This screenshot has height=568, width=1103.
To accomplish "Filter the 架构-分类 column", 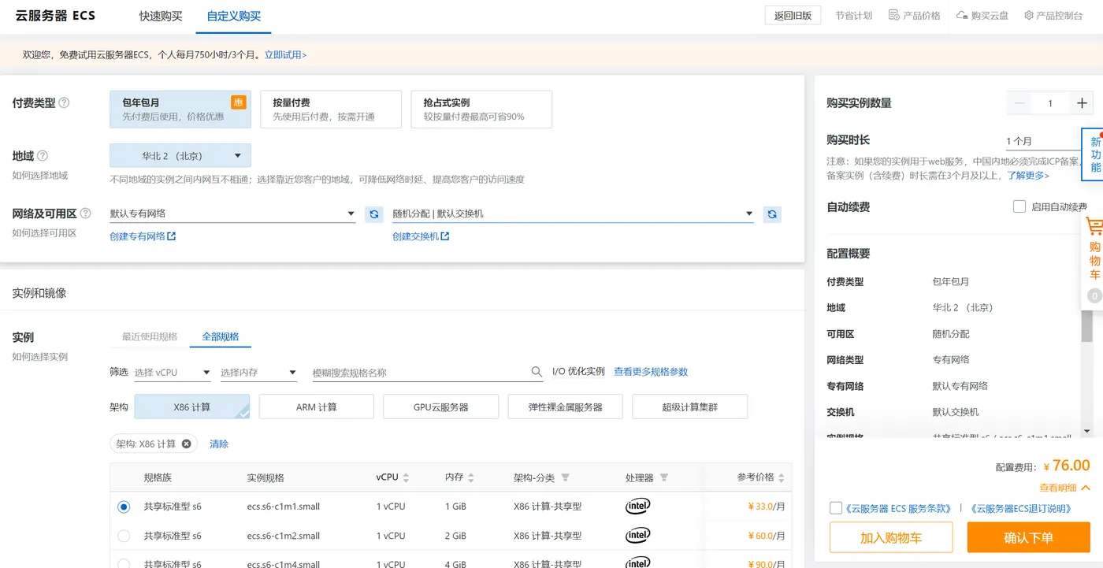I will coord(565,477).
